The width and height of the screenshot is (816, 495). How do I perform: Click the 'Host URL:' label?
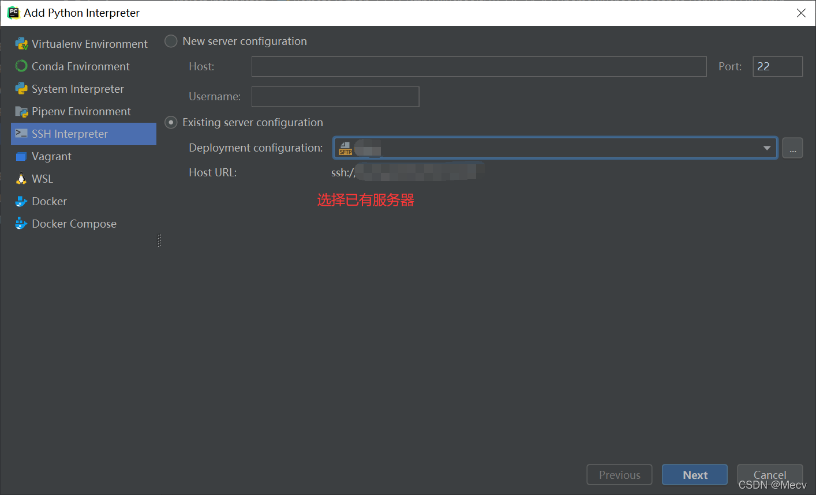[x=212, y=172]
